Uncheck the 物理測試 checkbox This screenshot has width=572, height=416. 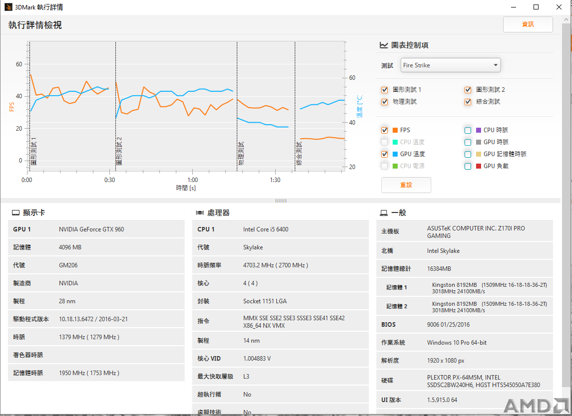point(385,102)
